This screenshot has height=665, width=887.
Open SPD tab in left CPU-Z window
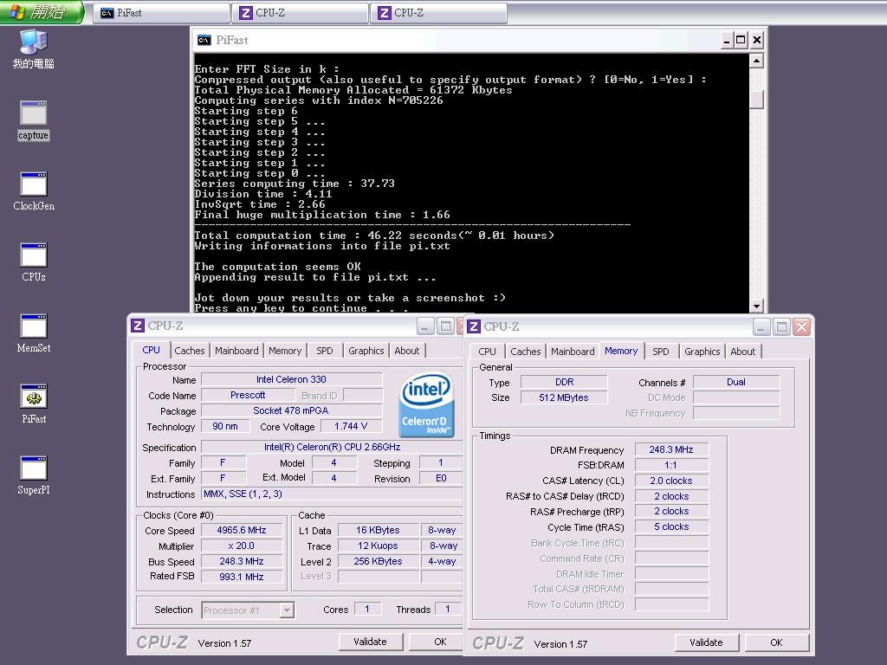click(x=325, y=351)
